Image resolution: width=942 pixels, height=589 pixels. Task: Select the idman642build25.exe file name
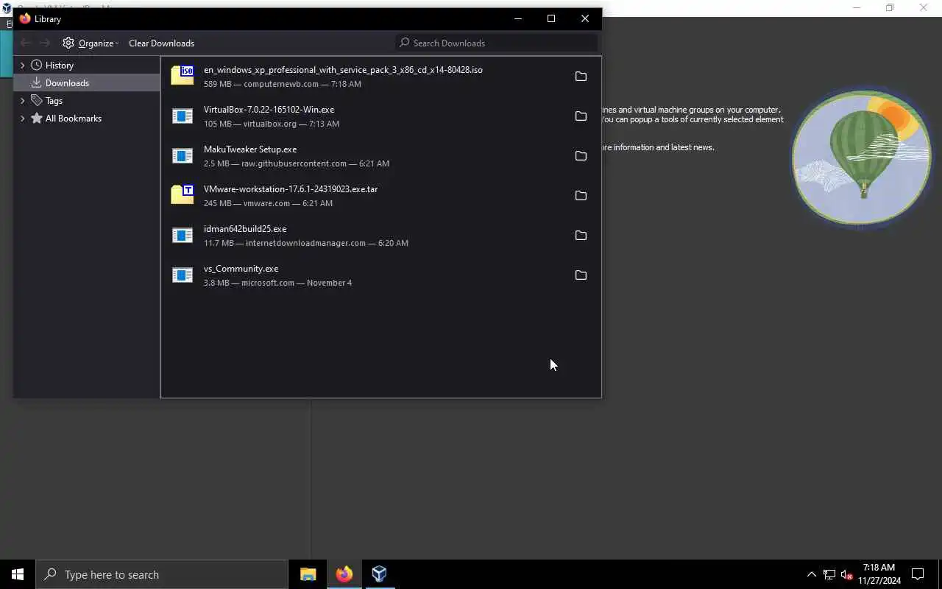pos(245,229)
